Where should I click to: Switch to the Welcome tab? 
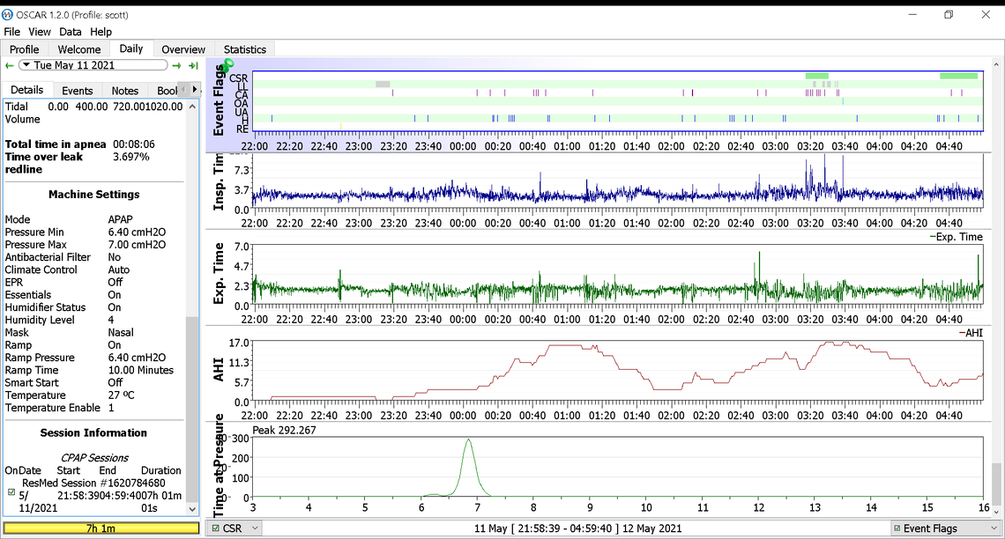pyautogui.click(x=78, y=49)
